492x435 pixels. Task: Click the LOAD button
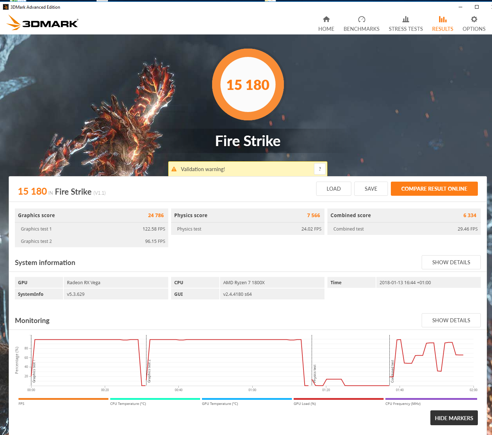pos(334,189)
